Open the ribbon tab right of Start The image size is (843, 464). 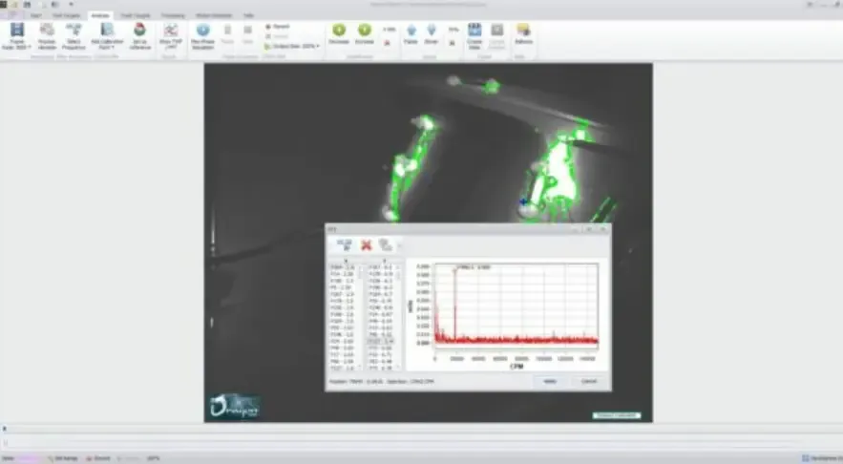pyautogui.click(x=67, y=15)
